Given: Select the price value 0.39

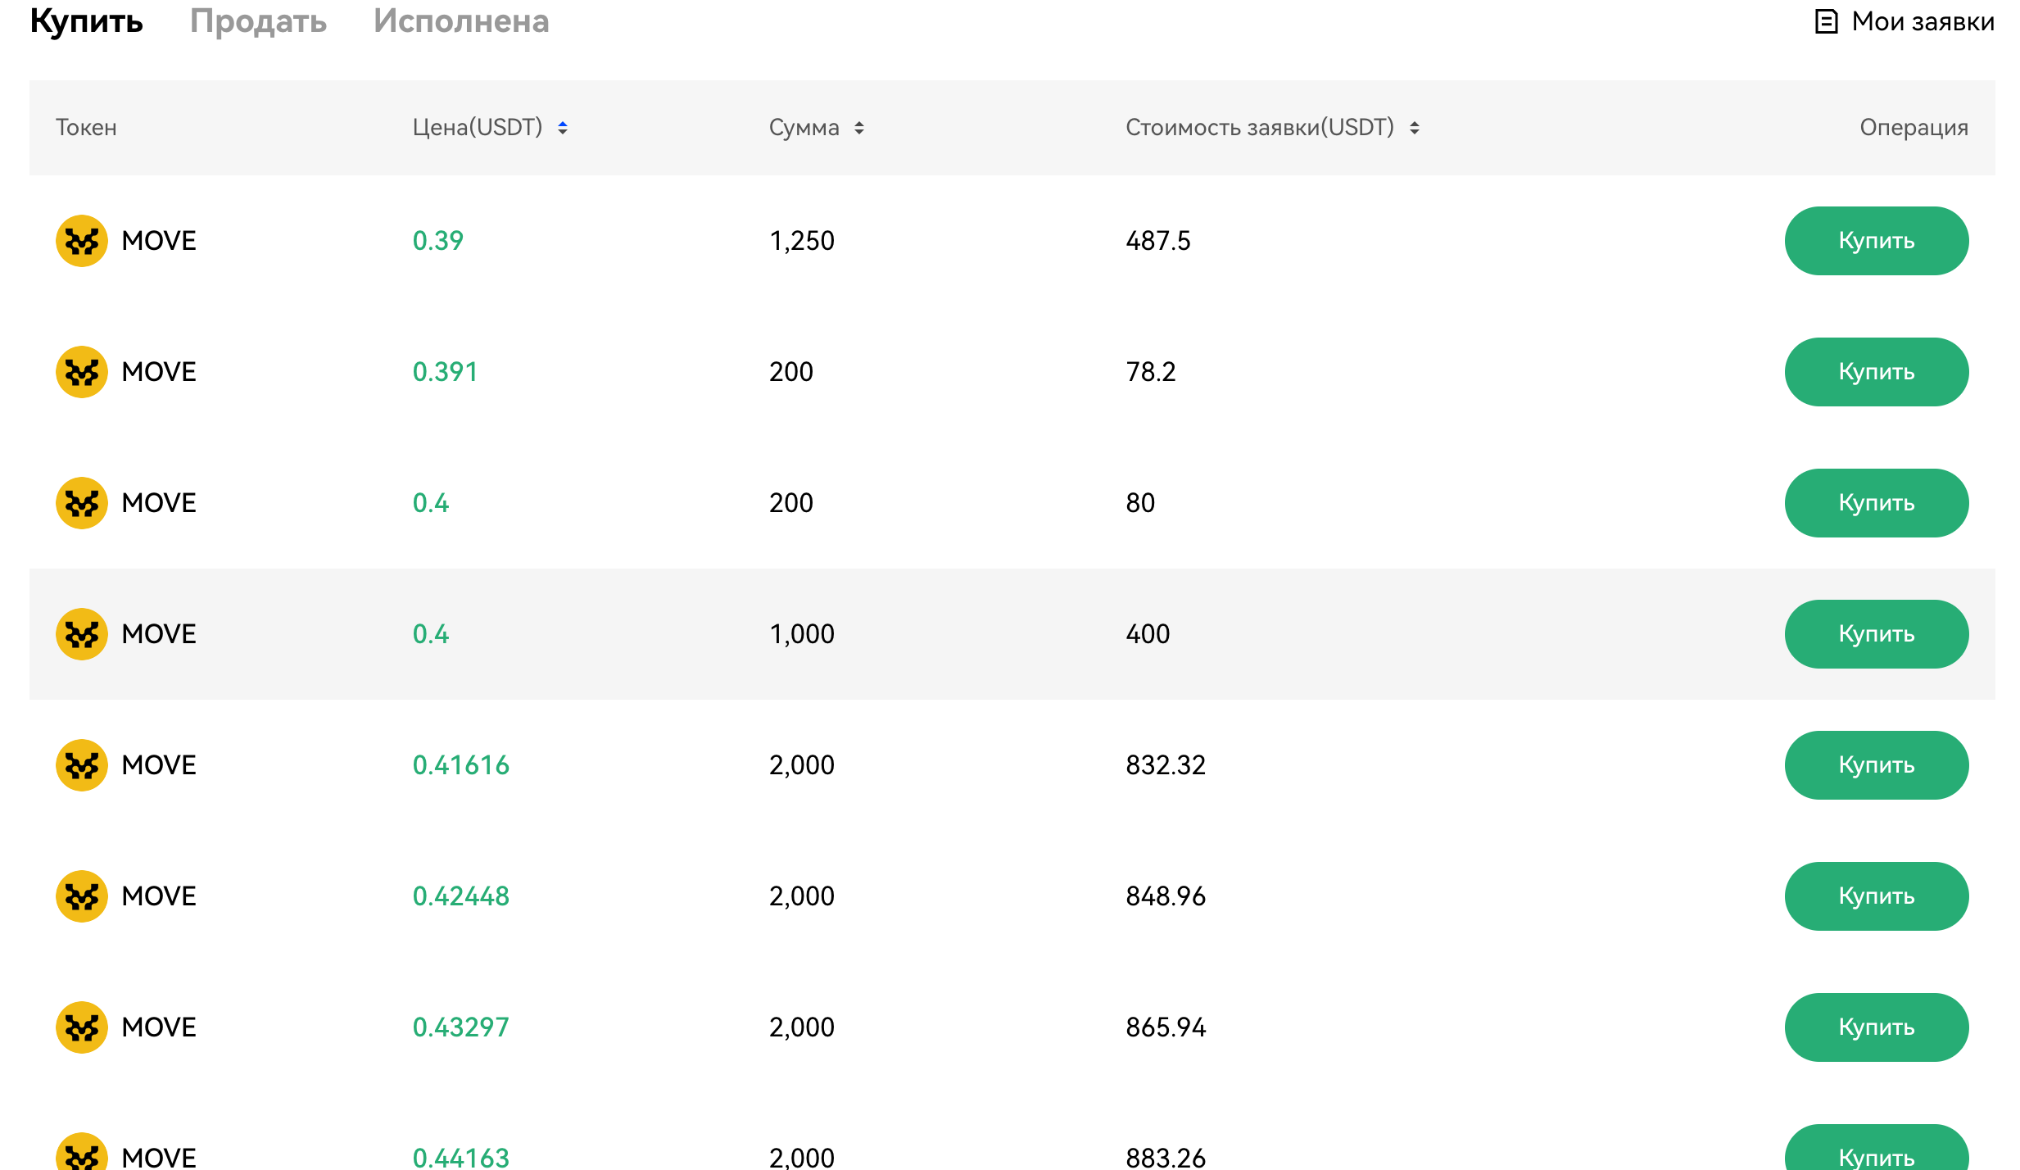Looking at the screenshot, I should (438, 241).
